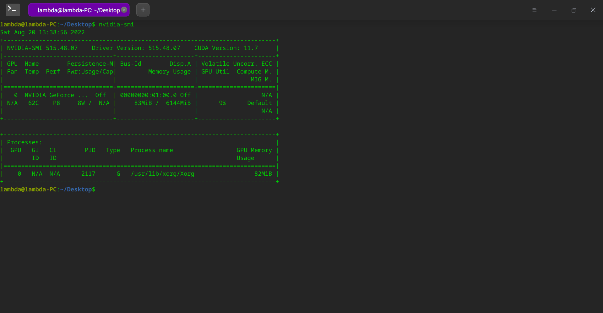Screen dimensions: 603x313
Task: Click the 62C temperature value
Action: 34,103
